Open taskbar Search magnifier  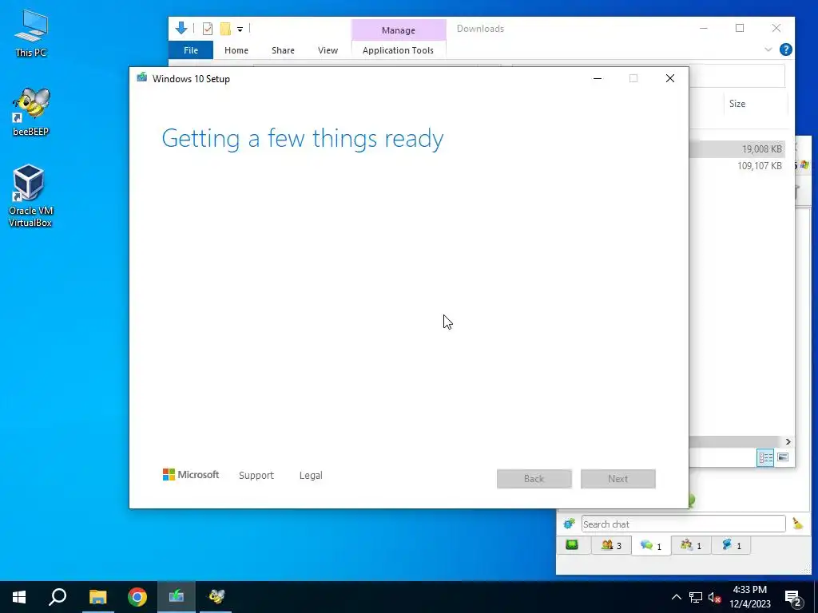click(58, 597)
